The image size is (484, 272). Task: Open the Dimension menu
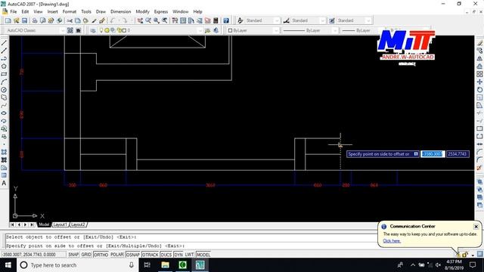pyautogui.click(x=121, y=11)
